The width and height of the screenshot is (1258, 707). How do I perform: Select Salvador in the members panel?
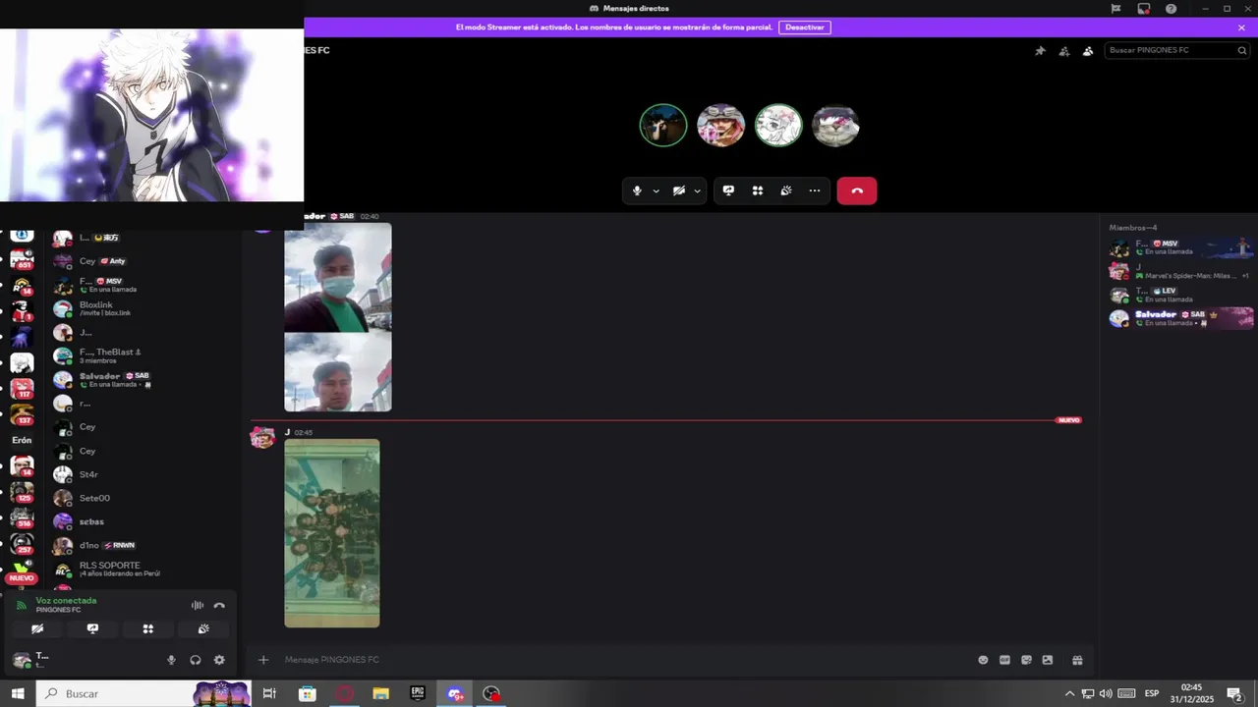[x=1181, y=318]
